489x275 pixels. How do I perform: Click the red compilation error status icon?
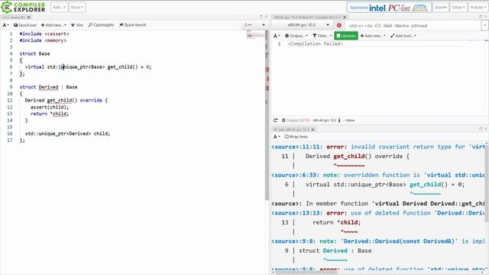click(339, 25)
